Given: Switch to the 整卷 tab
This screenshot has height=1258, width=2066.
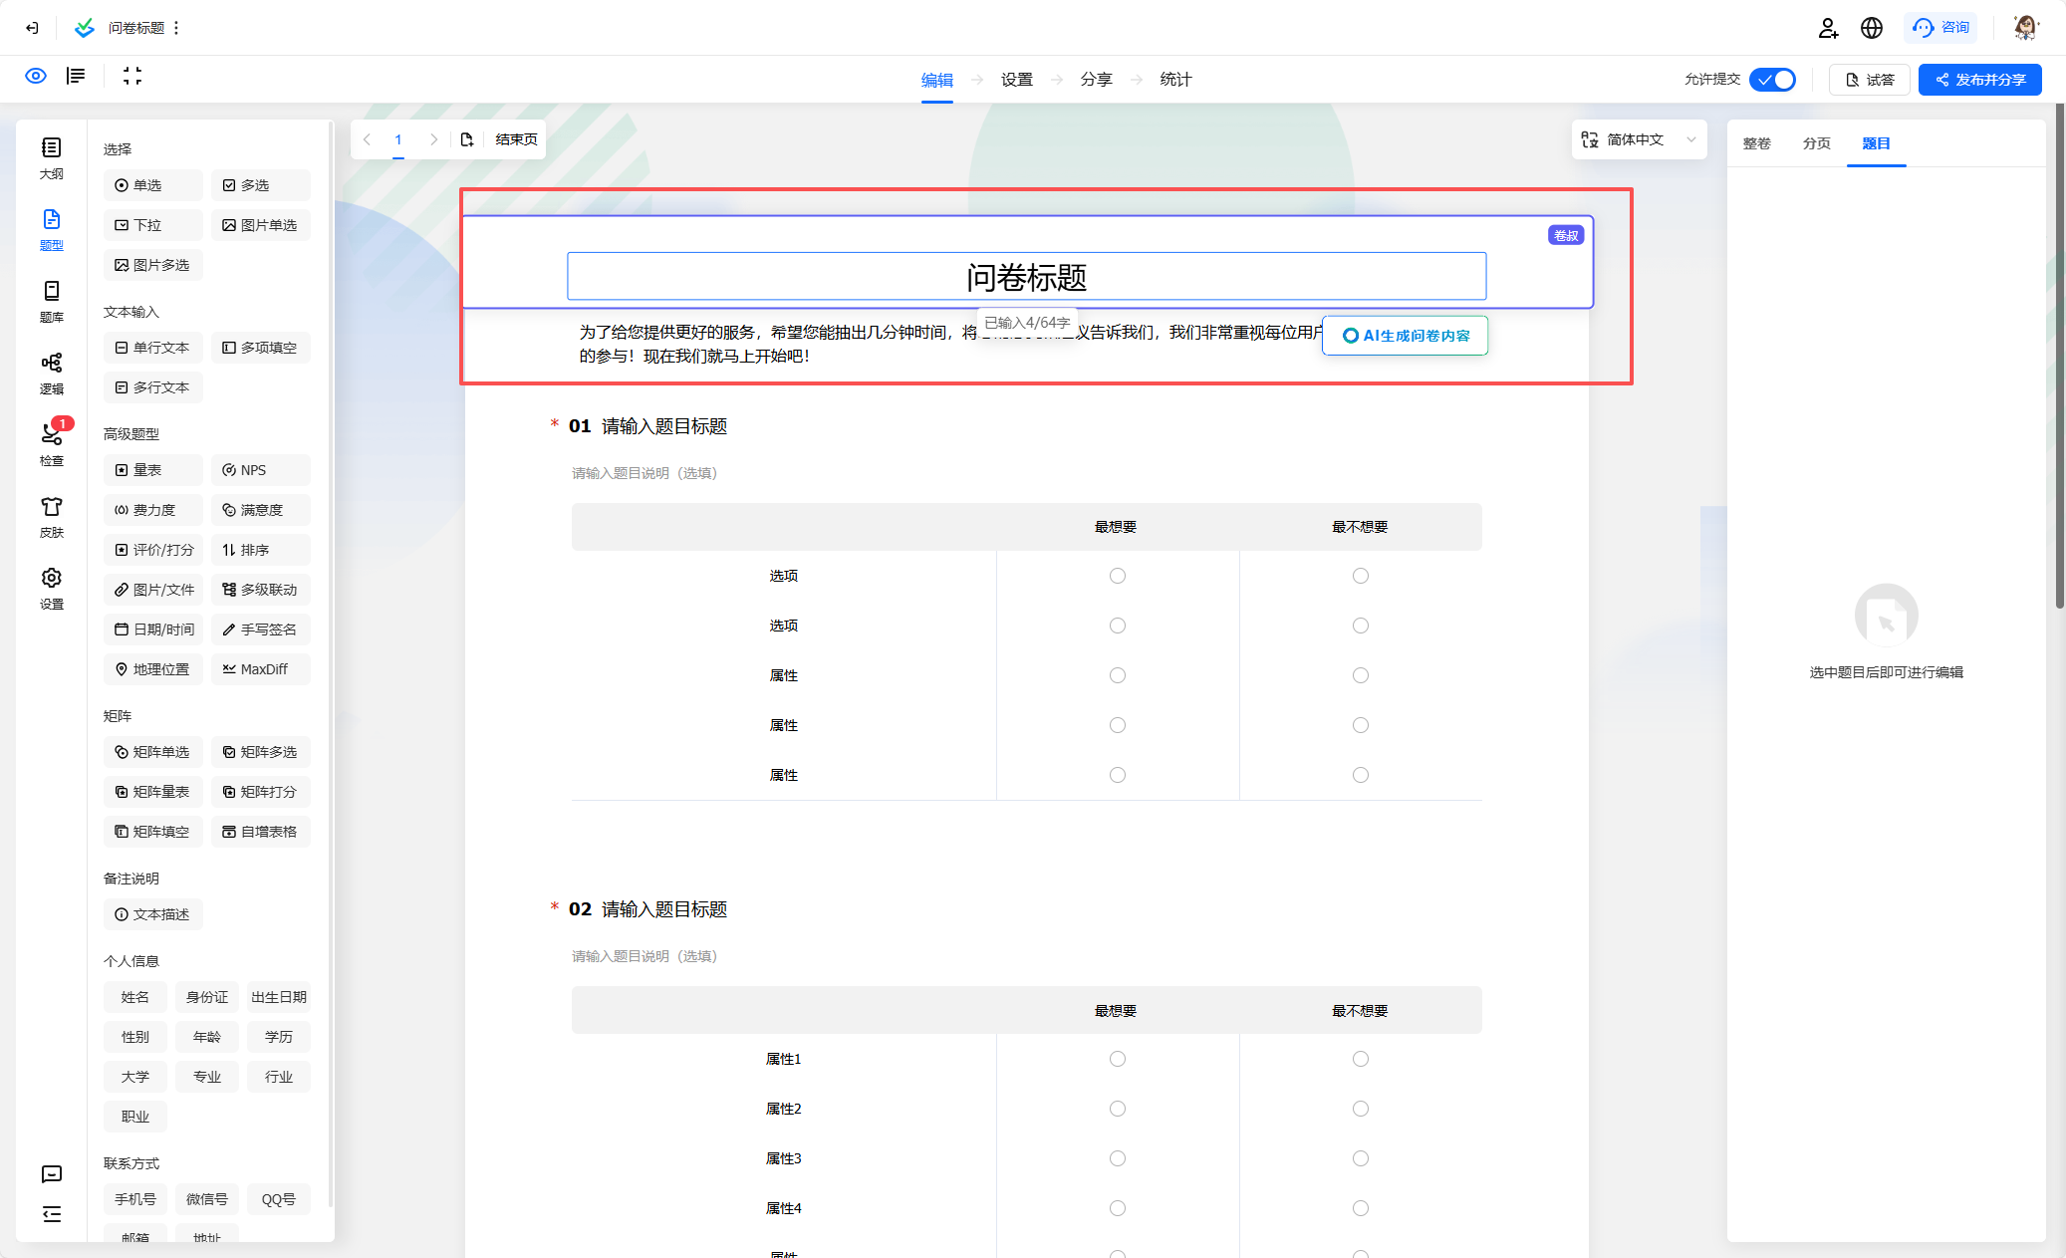Looking at the screenshot, I should (x=1756, y=143).
